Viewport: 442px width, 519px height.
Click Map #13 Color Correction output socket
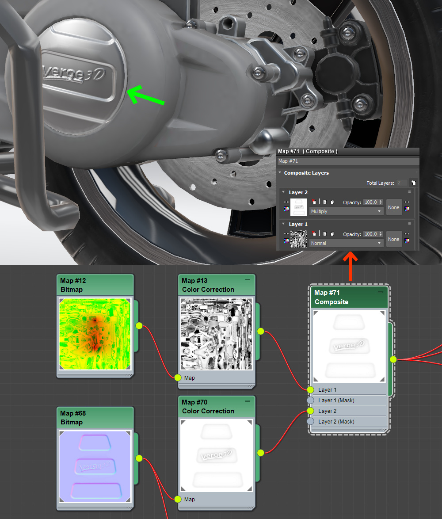(261, 331)
